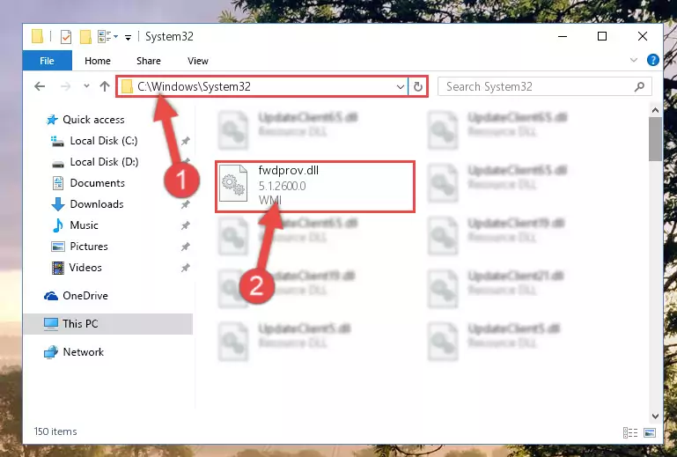
Task: Click the pin icon beside Music
Action: click(185, 225)
